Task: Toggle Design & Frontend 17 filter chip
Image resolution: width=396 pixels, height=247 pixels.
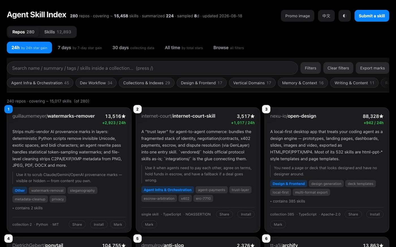Action: (x=201, y=83)
